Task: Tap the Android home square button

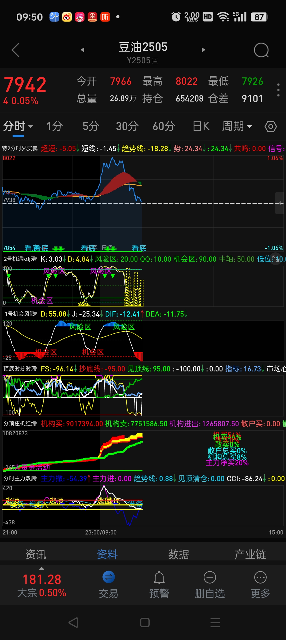Action: [x=145, y=623]
